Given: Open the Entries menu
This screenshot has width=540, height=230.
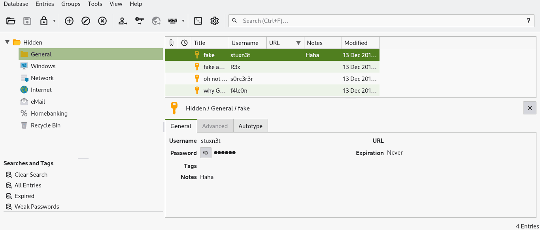Looking at the screenshot, I should click(45, 4).
